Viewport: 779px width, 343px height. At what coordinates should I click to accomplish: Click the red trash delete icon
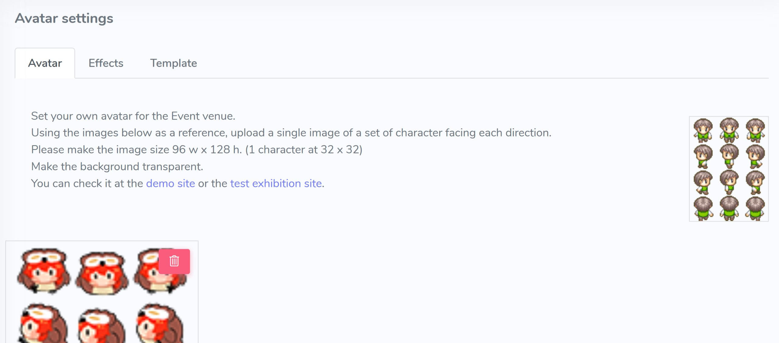[x=174, y=261]
